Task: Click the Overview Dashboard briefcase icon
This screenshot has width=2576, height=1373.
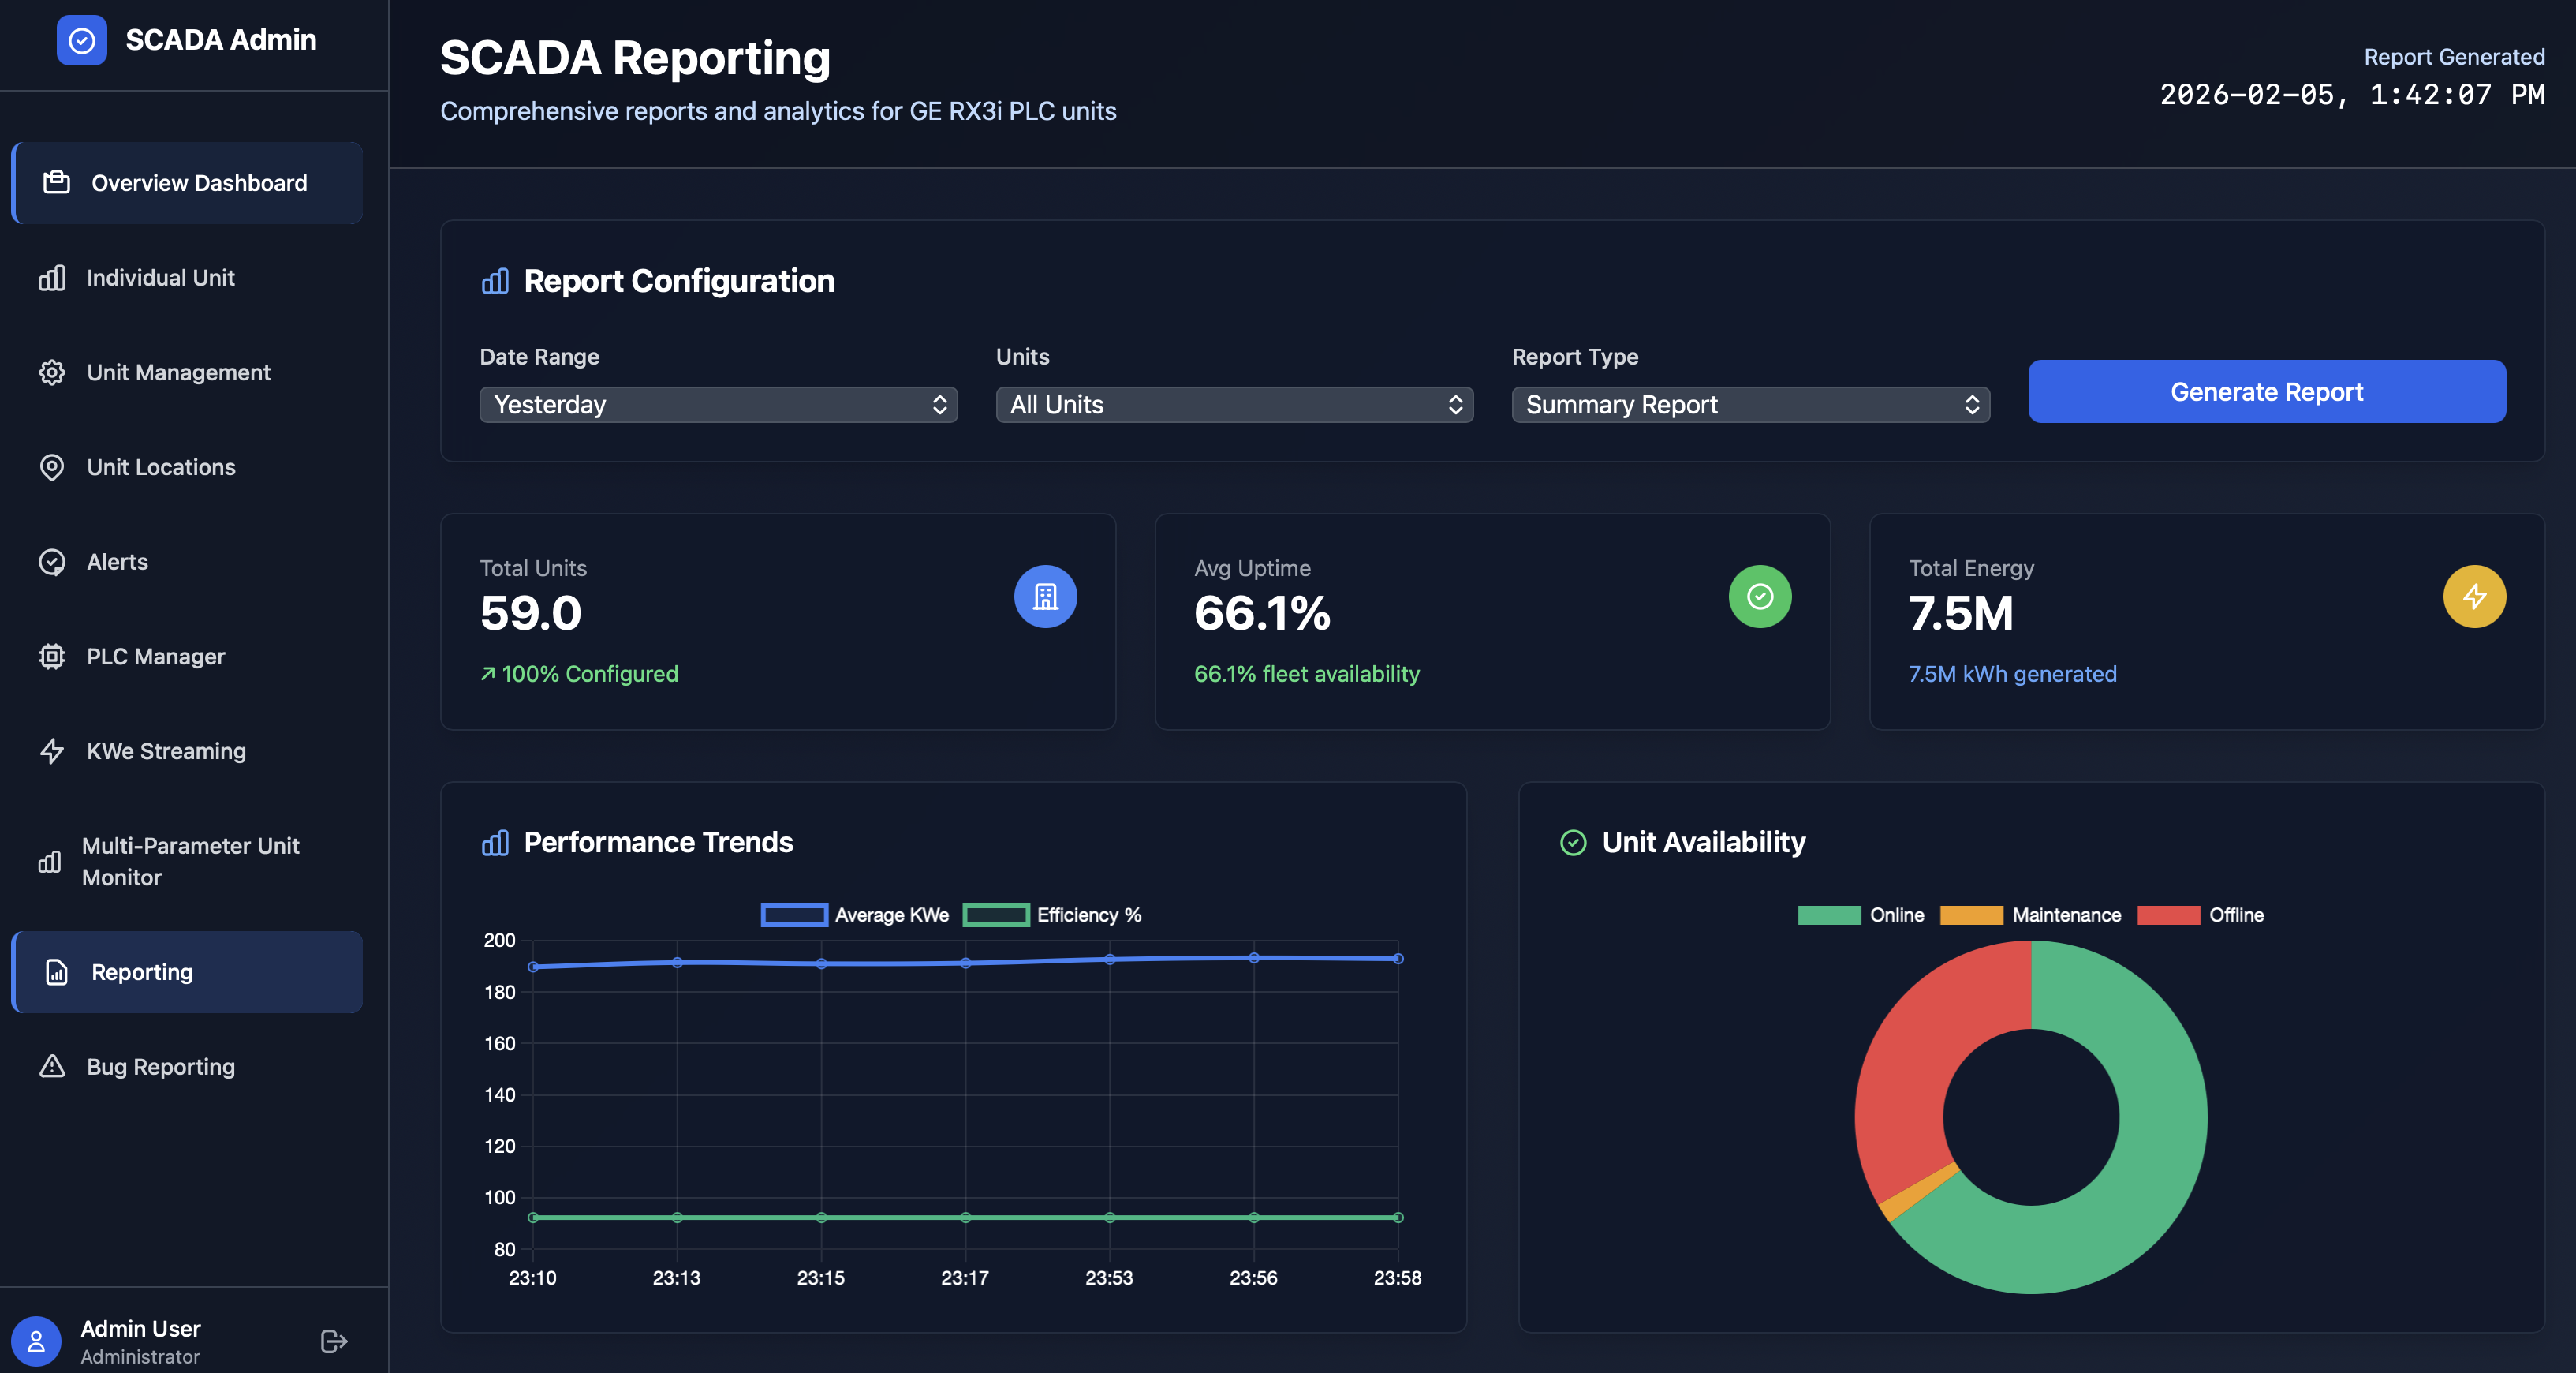Action: 57,182
